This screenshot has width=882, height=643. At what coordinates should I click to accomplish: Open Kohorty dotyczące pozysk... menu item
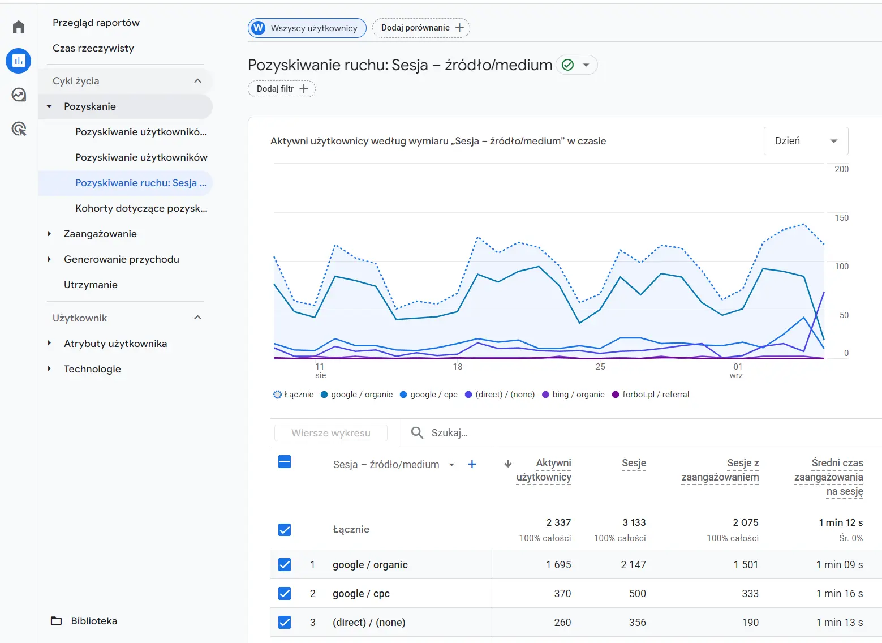click(x=141, y=208)
